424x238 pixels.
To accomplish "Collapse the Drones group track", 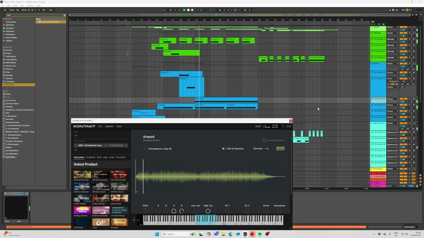I will 372,63.
